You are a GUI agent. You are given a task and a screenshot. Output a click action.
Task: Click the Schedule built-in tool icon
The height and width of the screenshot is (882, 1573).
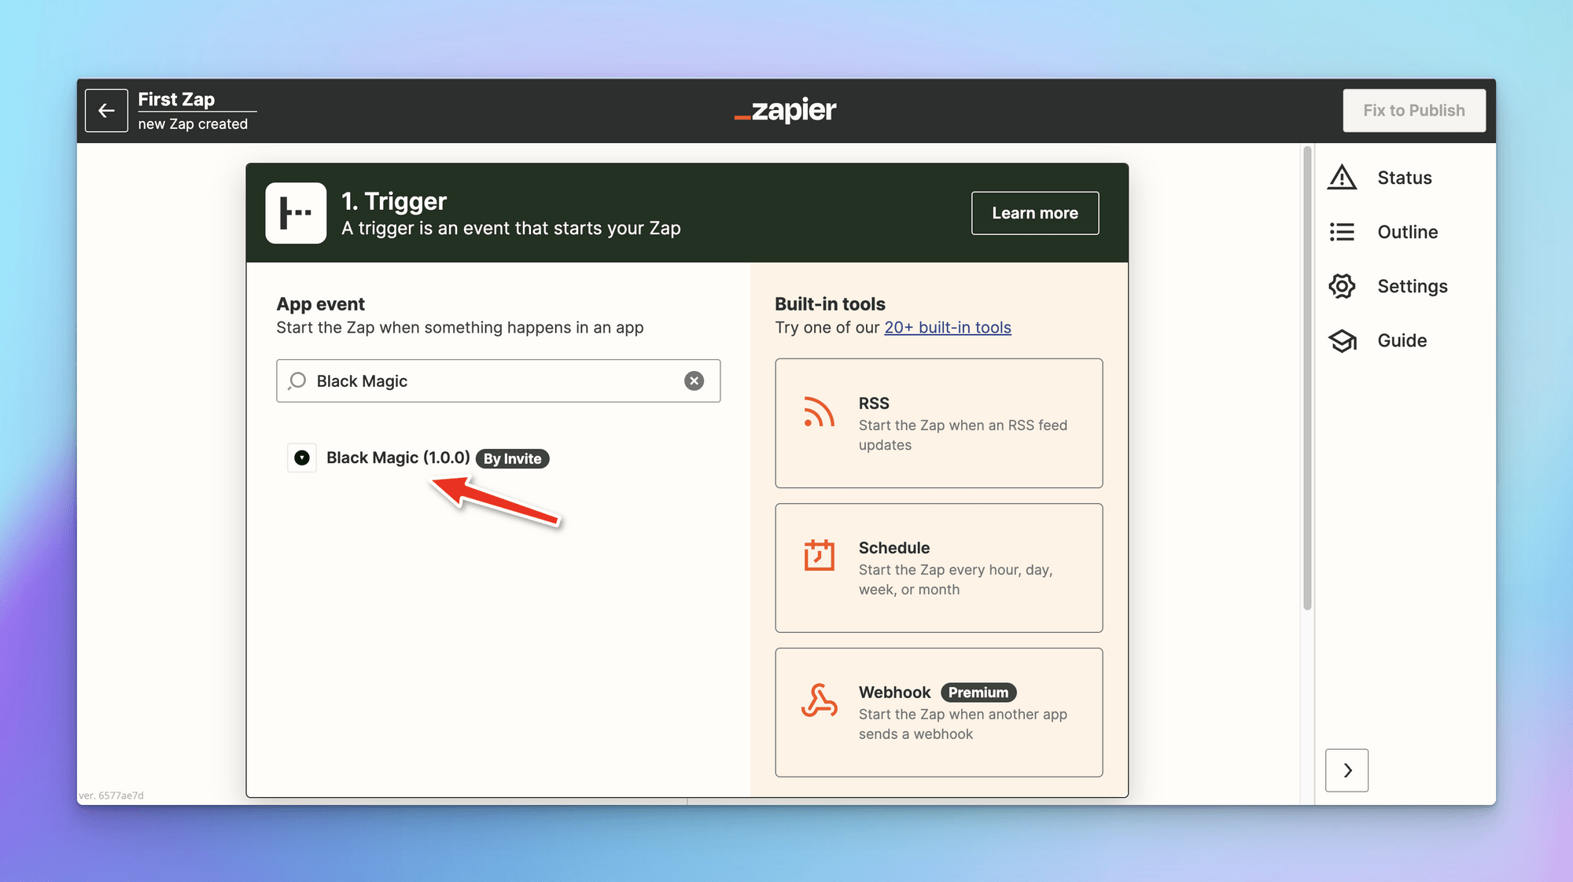coord(818,557)
